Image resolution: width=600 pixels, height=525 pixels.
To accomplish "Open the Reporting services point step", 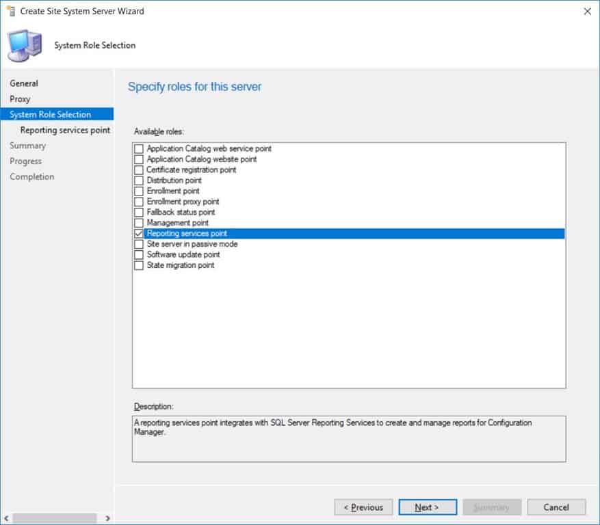I will 64,130.
